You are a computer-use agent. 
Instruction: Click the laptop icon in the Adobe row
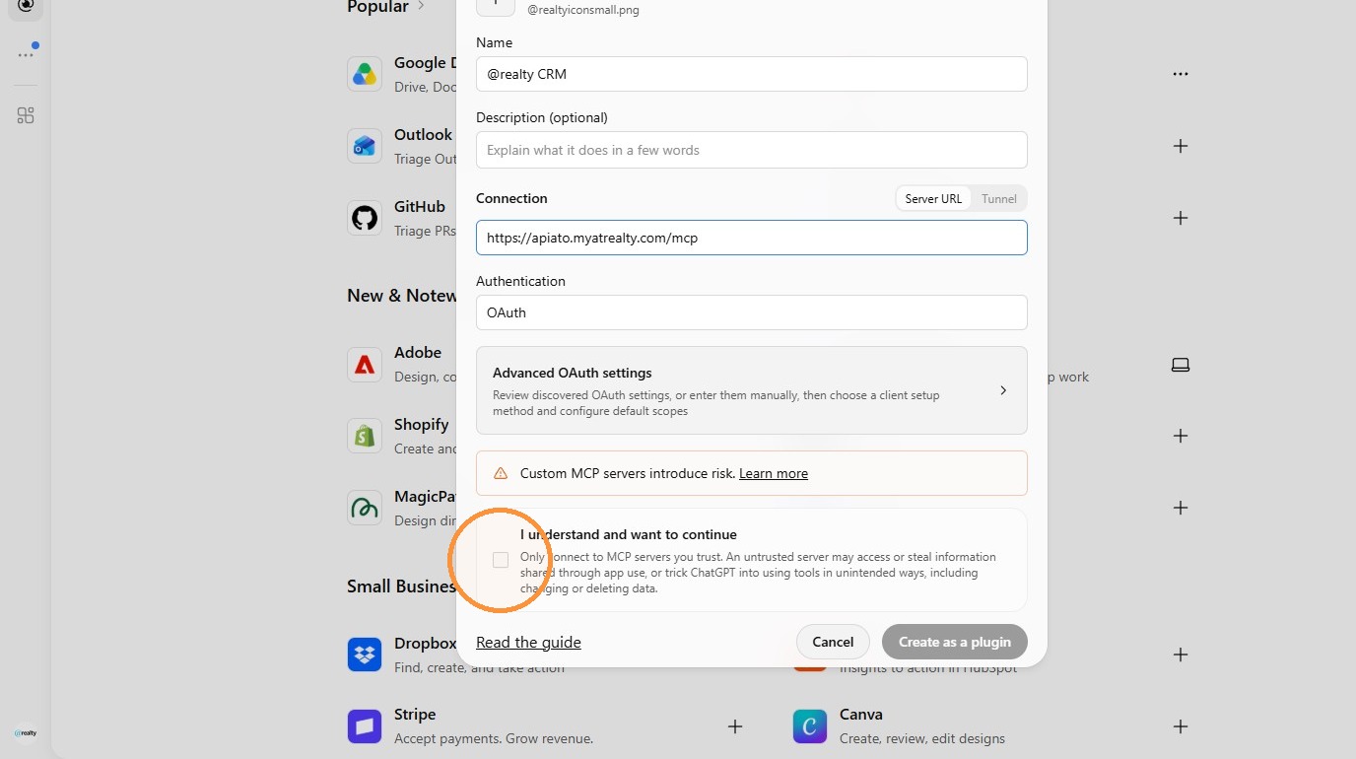(x=1181, y=365)
